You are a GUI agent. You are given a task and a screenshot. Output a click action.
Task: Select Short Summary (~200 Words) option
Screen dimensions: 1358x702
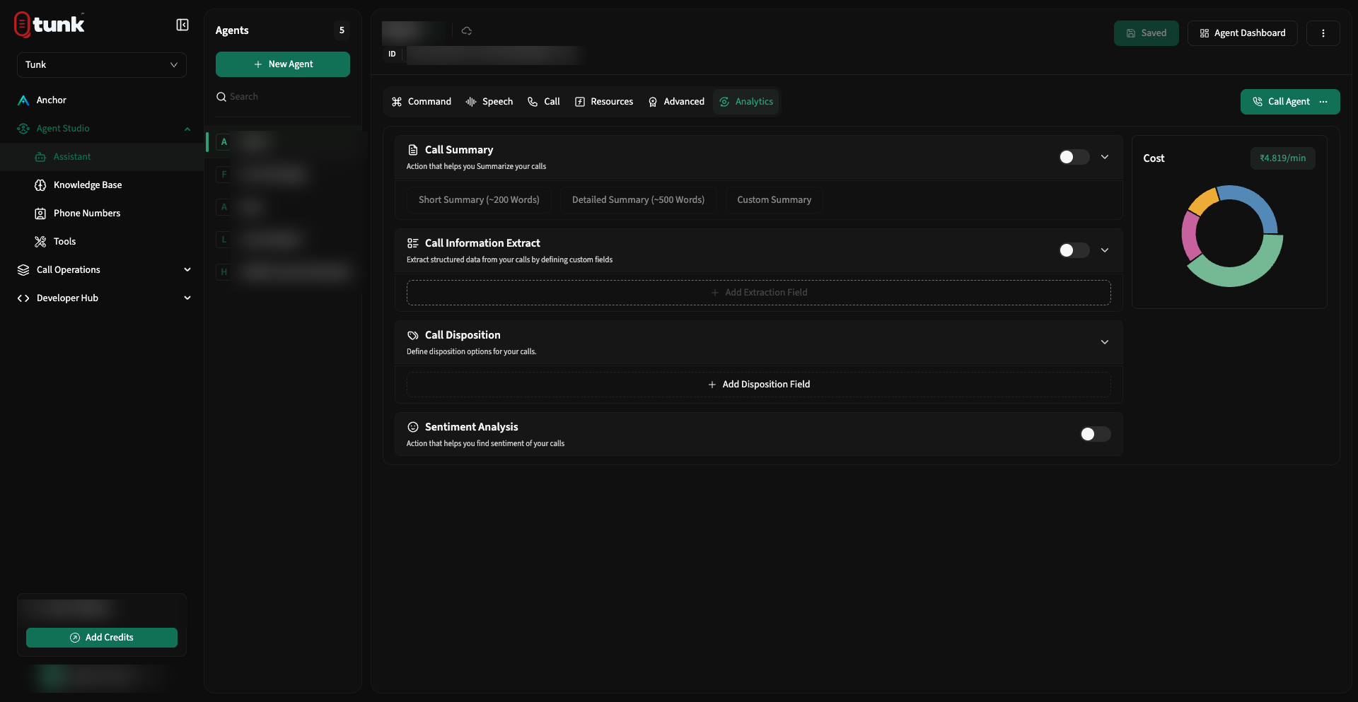[479, 200]
